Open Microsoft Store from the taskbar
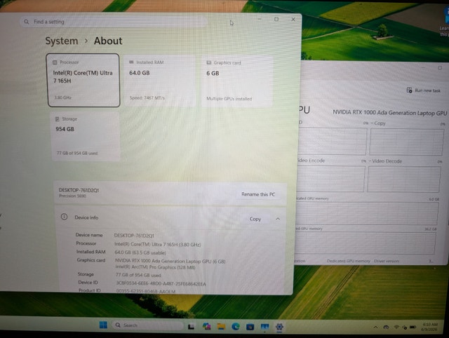Viewport: 449px width, 338px height. (250, 327)
